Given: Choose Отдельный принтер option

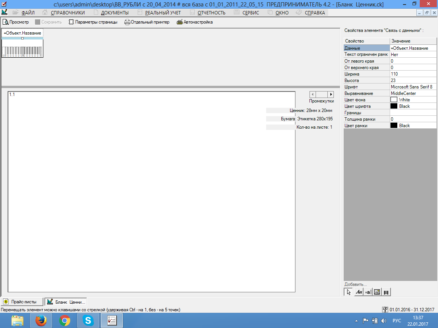Looking at the screenshot, I should click(147, 22).
